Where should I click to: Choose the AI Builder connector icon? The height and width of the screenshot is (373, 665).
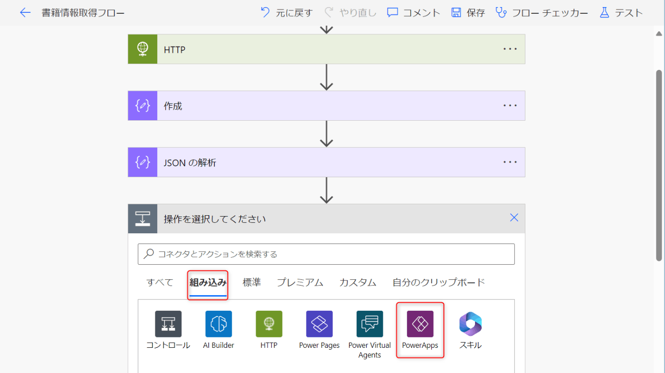pyautogui.click(x=218, y=324)
